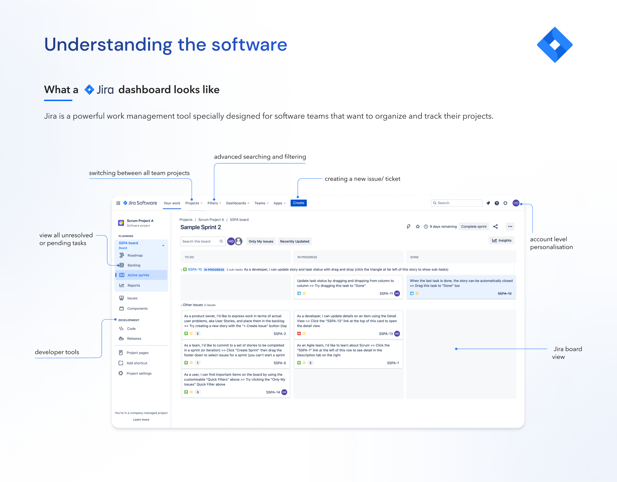Click Add shortcut in the sidebar
Viewport: 617px width, 482px height.
coord(137,363)
